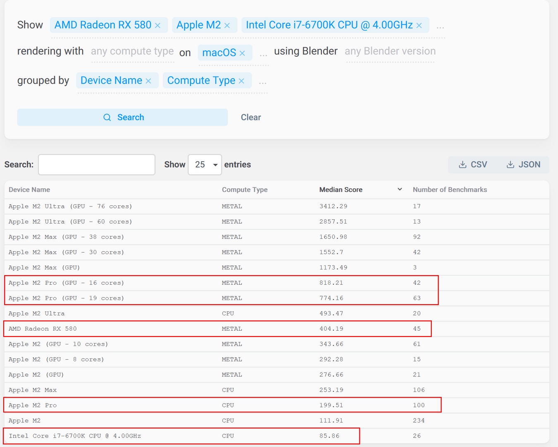
Task: Open the any compute type selector
Action: click(132, 51)
